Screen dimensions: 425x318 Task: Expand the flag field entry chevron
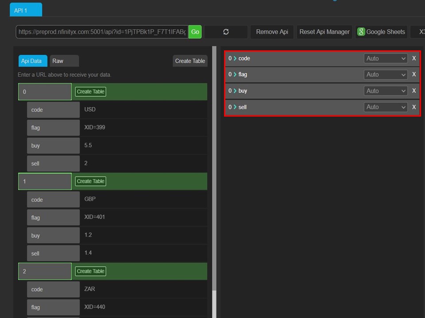point(235,74)
